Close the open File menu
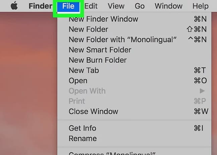Screen dimensions: 217x155 click(68, 6)
